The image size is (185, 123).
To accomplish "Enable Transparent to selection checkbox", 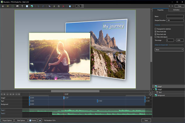I will pyautogui.click(x=156, y=29).
